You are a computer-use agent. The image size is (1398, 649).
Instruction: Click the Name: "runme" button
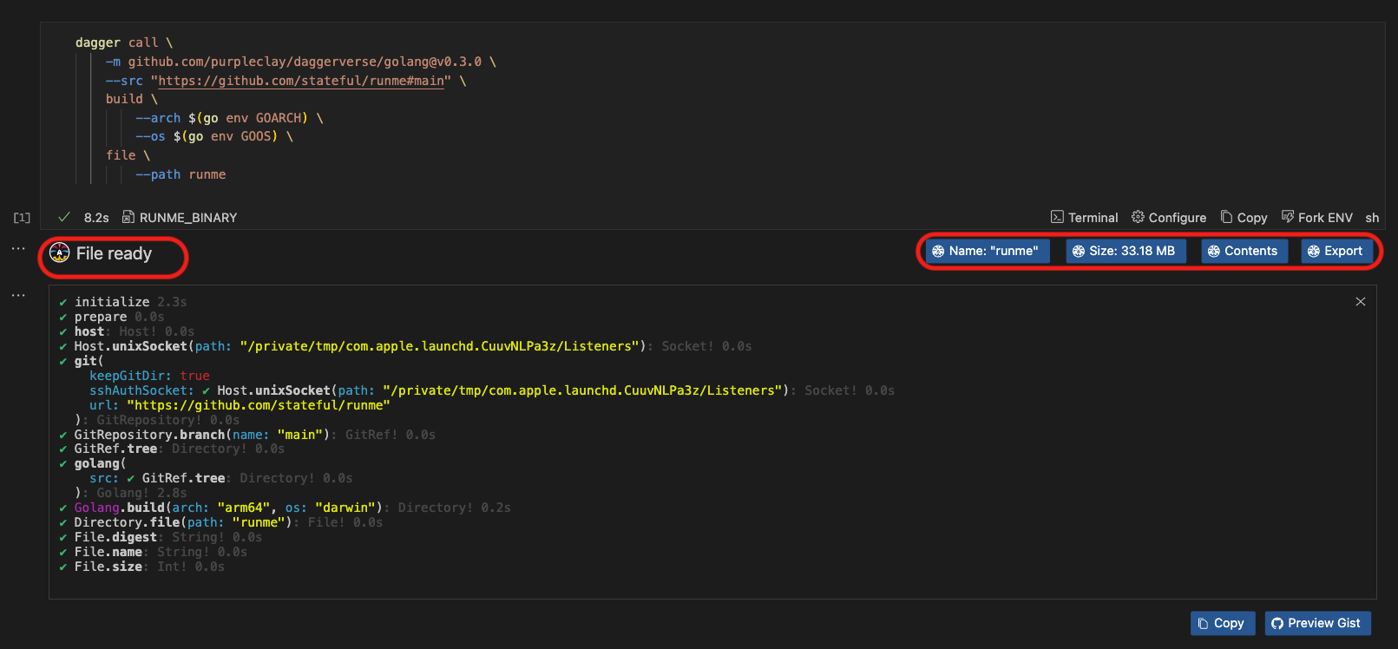[x=988, y=251]
